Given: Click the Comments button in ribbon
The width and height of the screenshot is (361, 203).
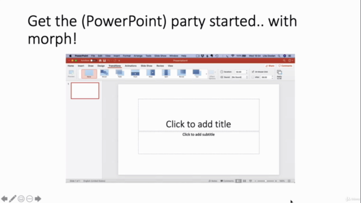Looking at the screenshot, I should 285,66.
